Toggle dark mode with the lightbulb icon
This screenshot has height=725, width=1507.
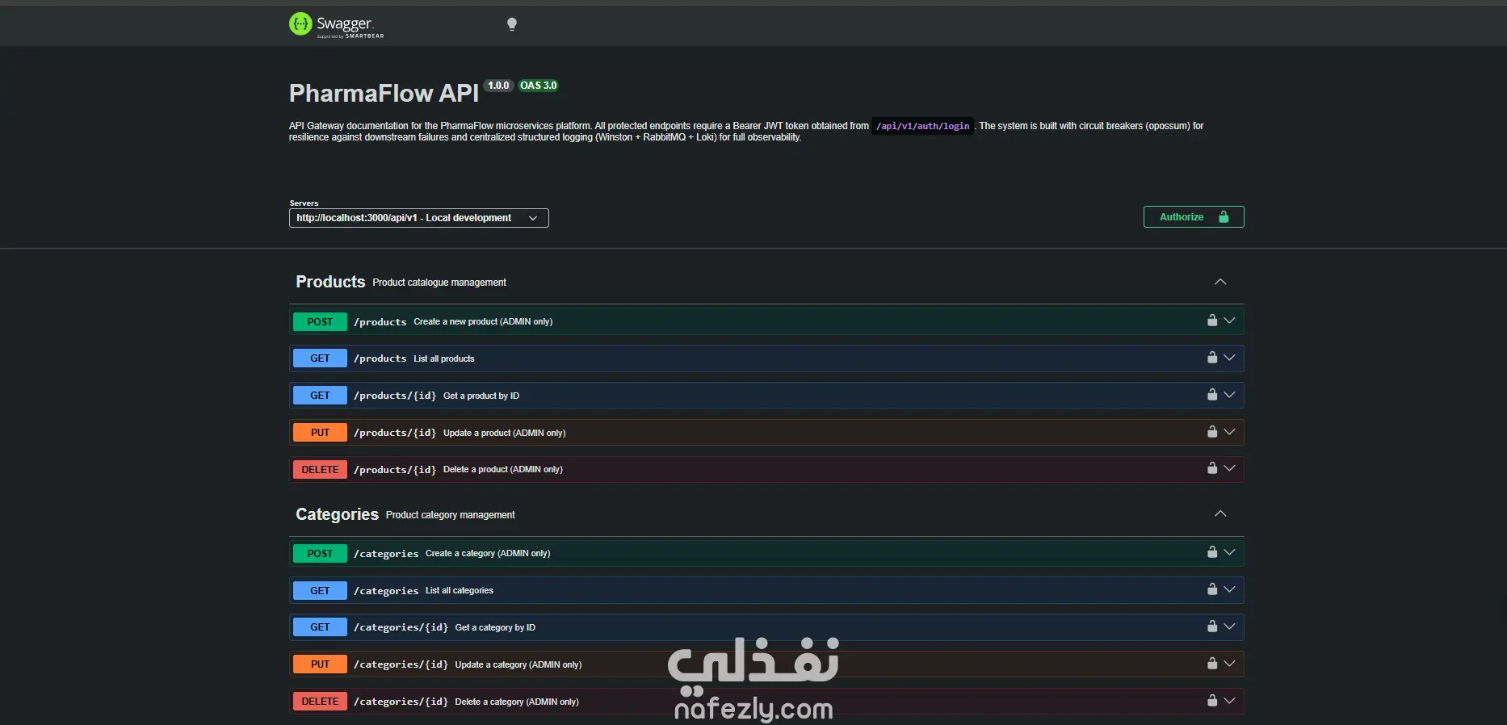511,24
